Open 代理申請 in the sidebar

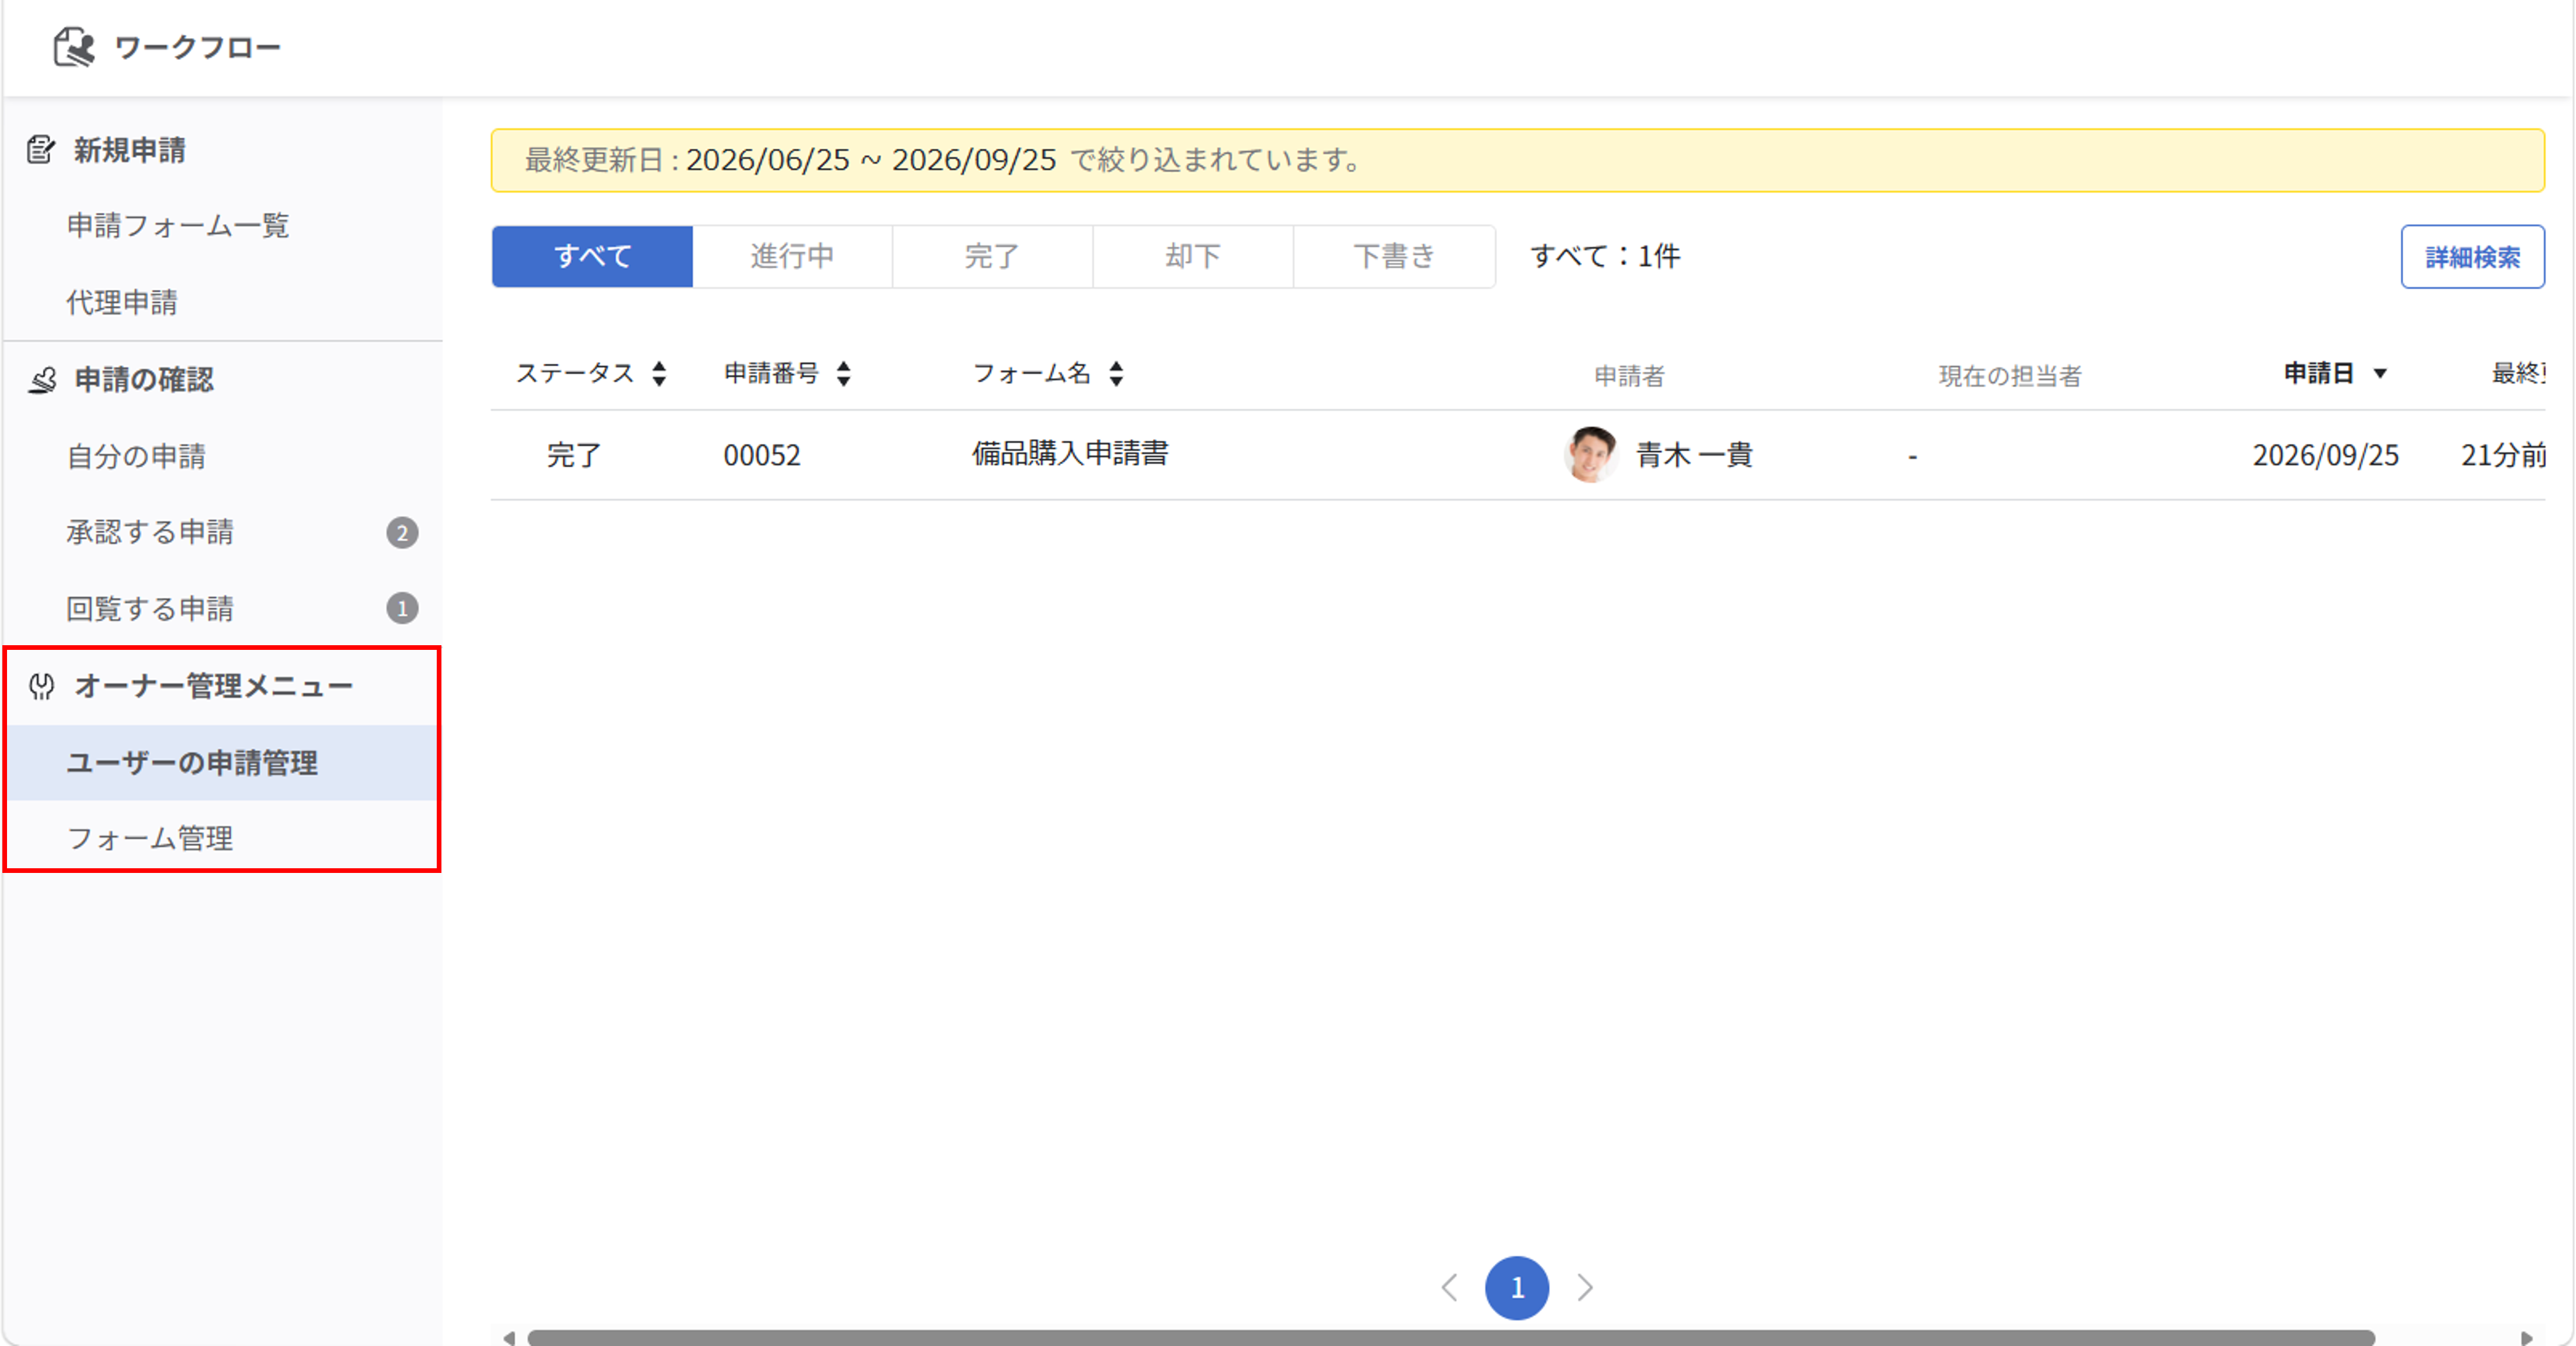(x=122, y=302)
